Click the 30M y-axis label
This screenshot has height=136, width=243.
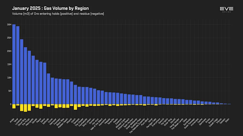tap(9, 24)
